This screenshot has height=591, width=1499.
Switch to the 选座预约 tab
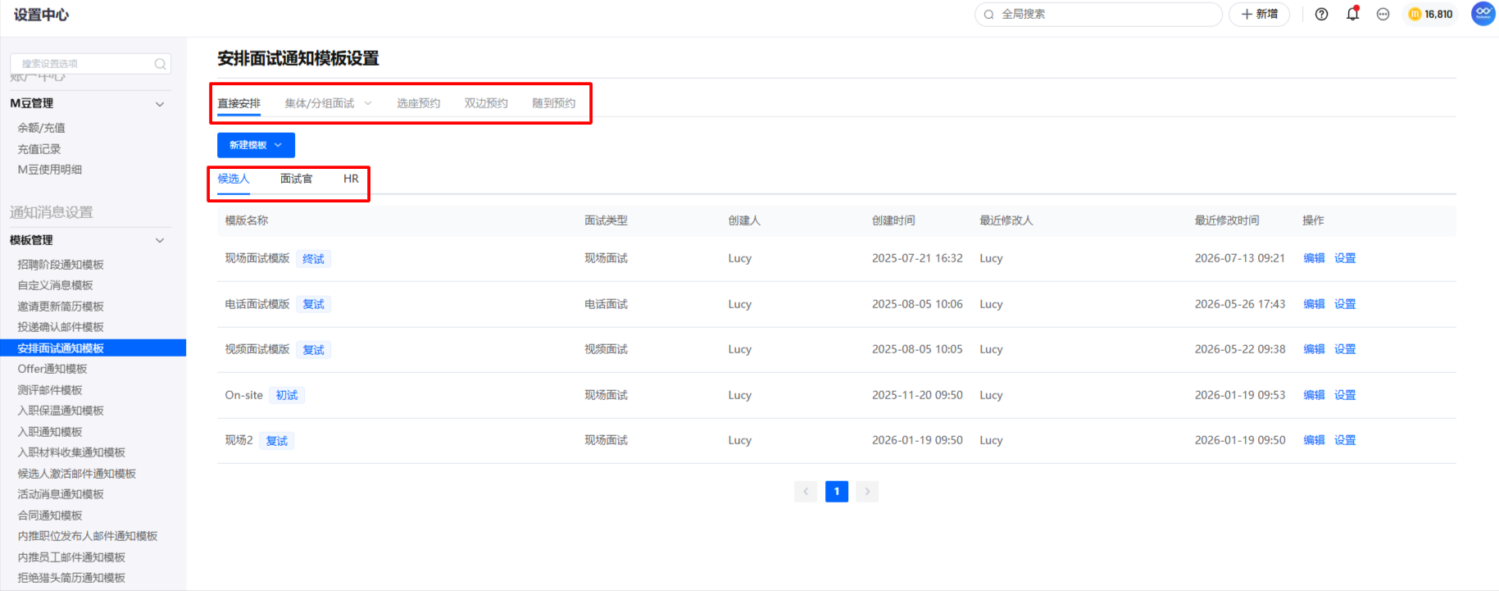[x=418, y=103]
